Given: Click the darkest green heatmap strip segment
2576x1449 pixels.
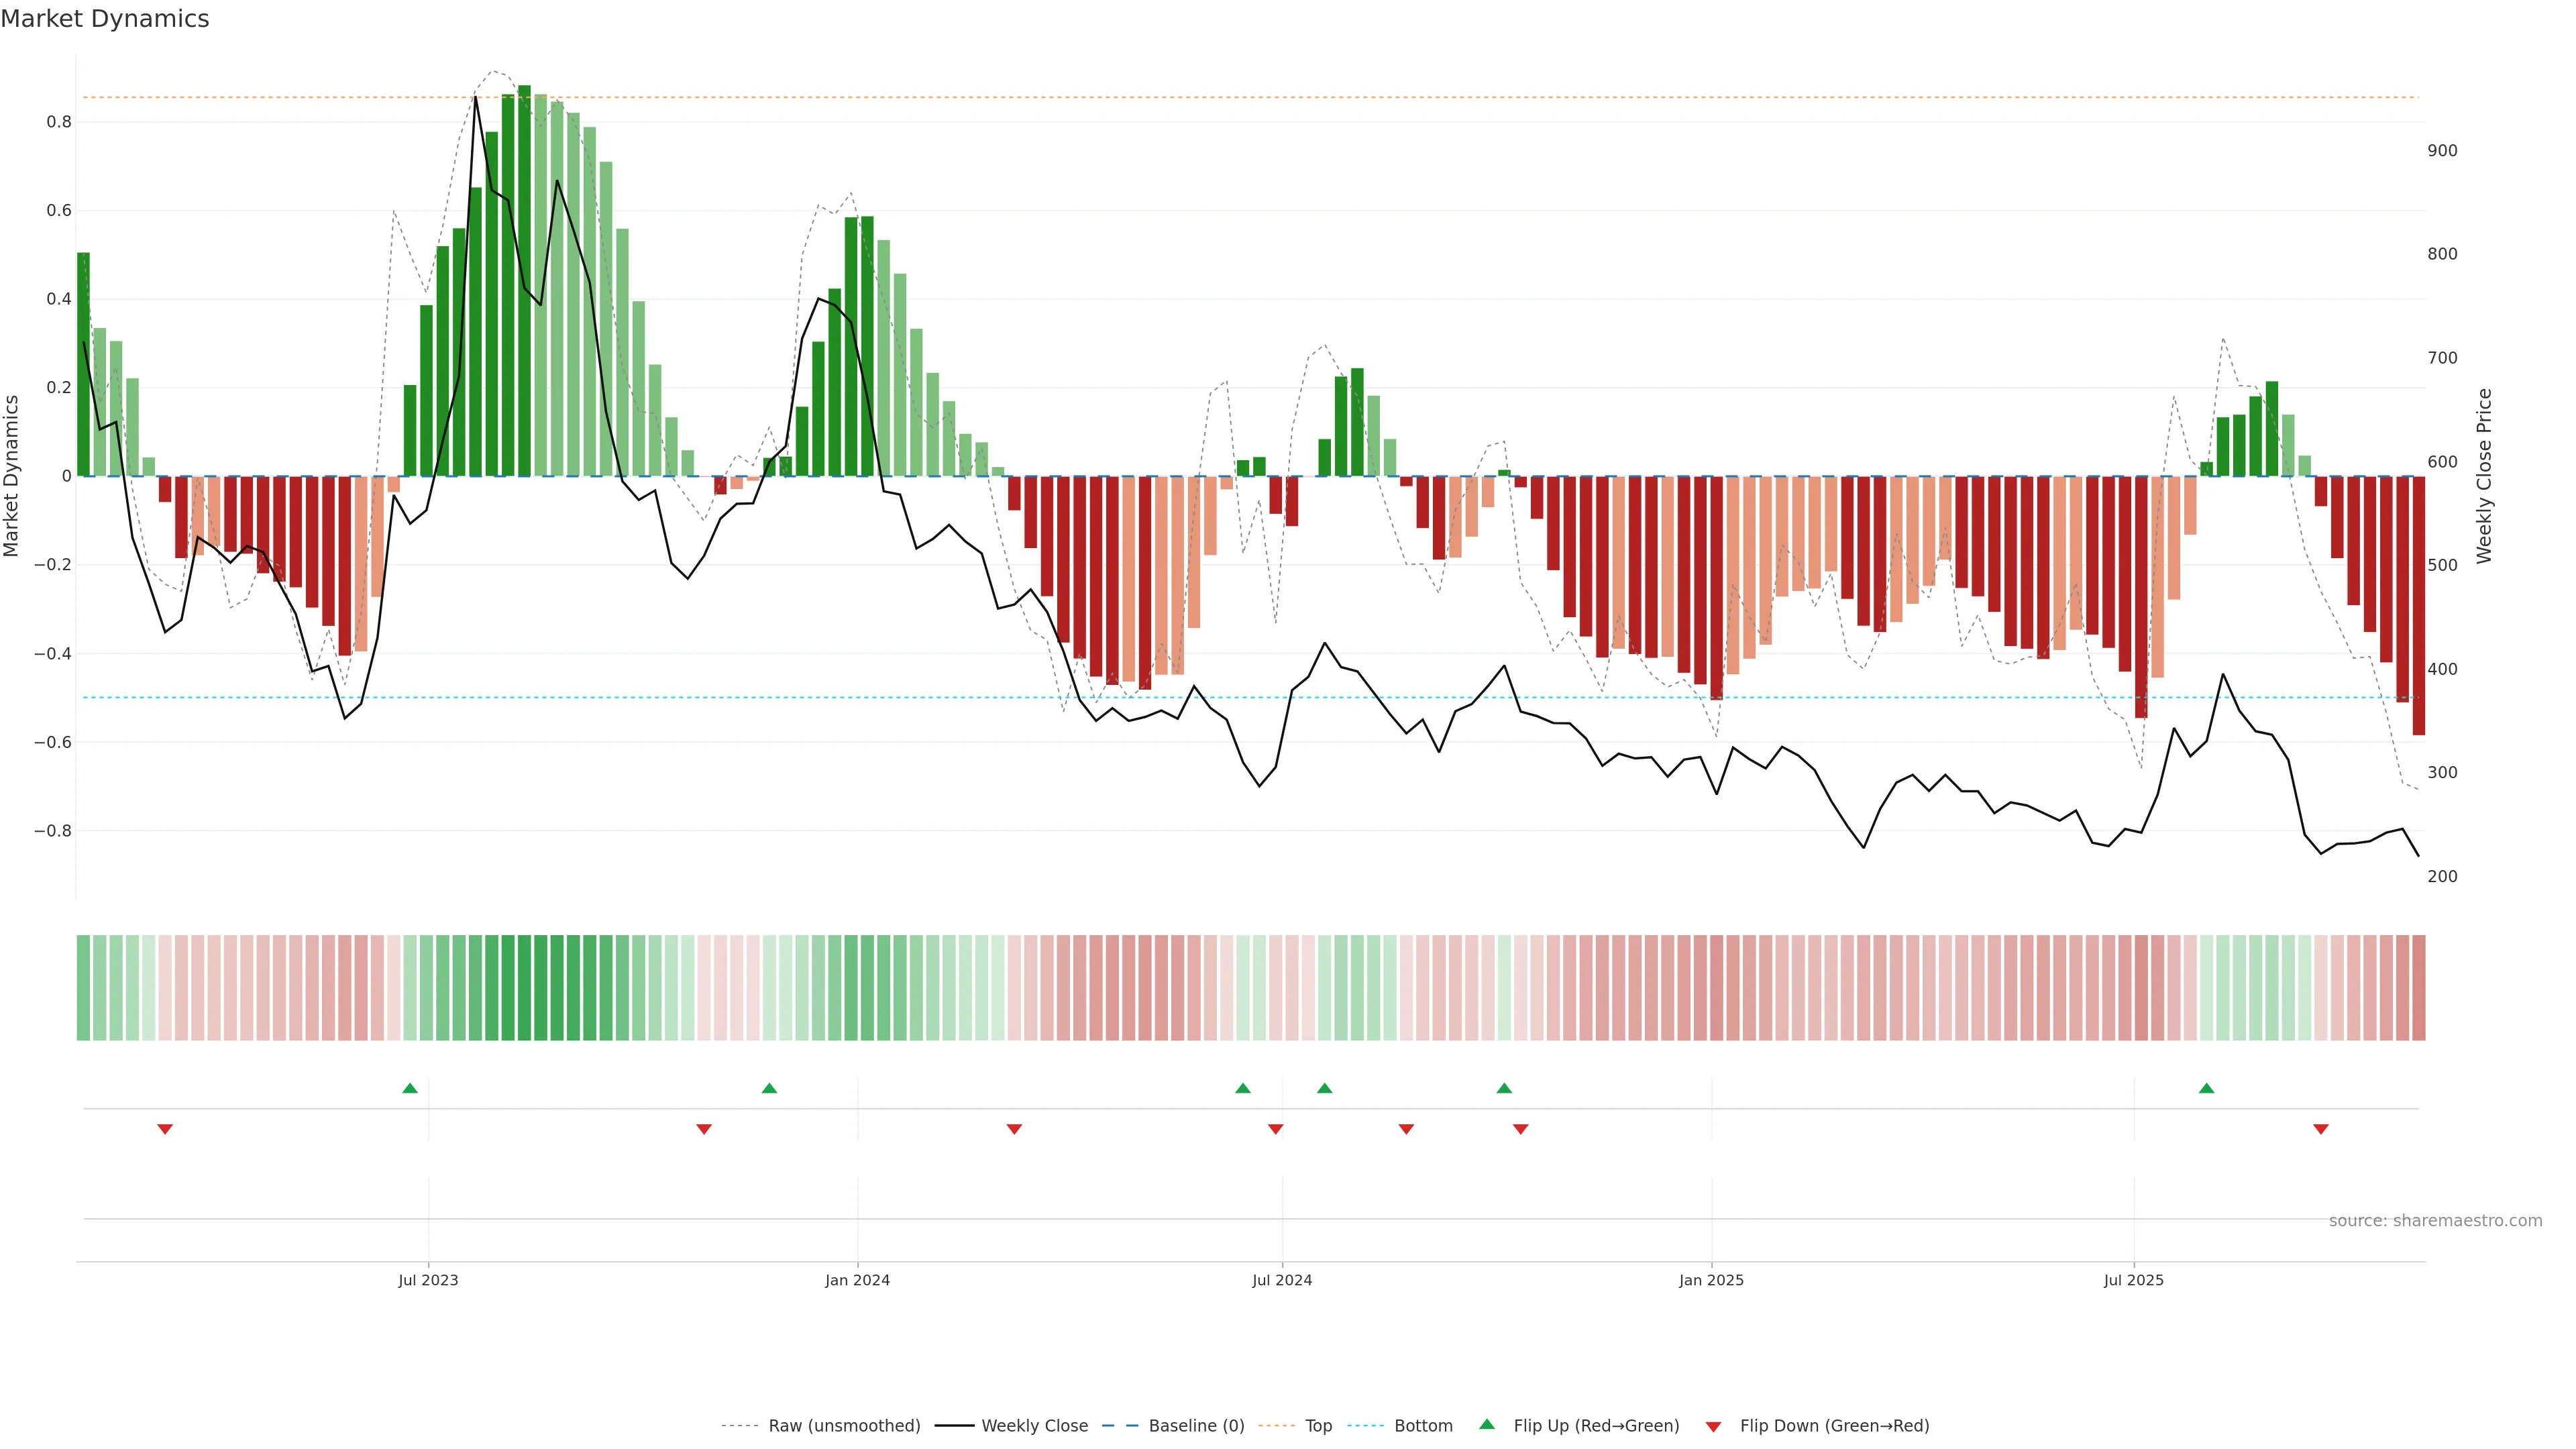Looking at the screenshot, I should point(524,988).
